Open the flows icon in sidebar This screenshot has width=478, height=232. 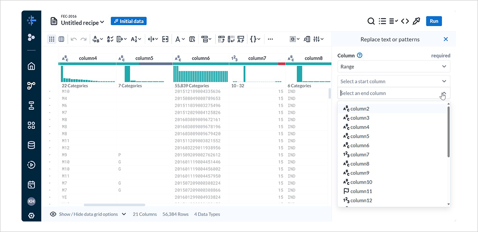point(31,86)
